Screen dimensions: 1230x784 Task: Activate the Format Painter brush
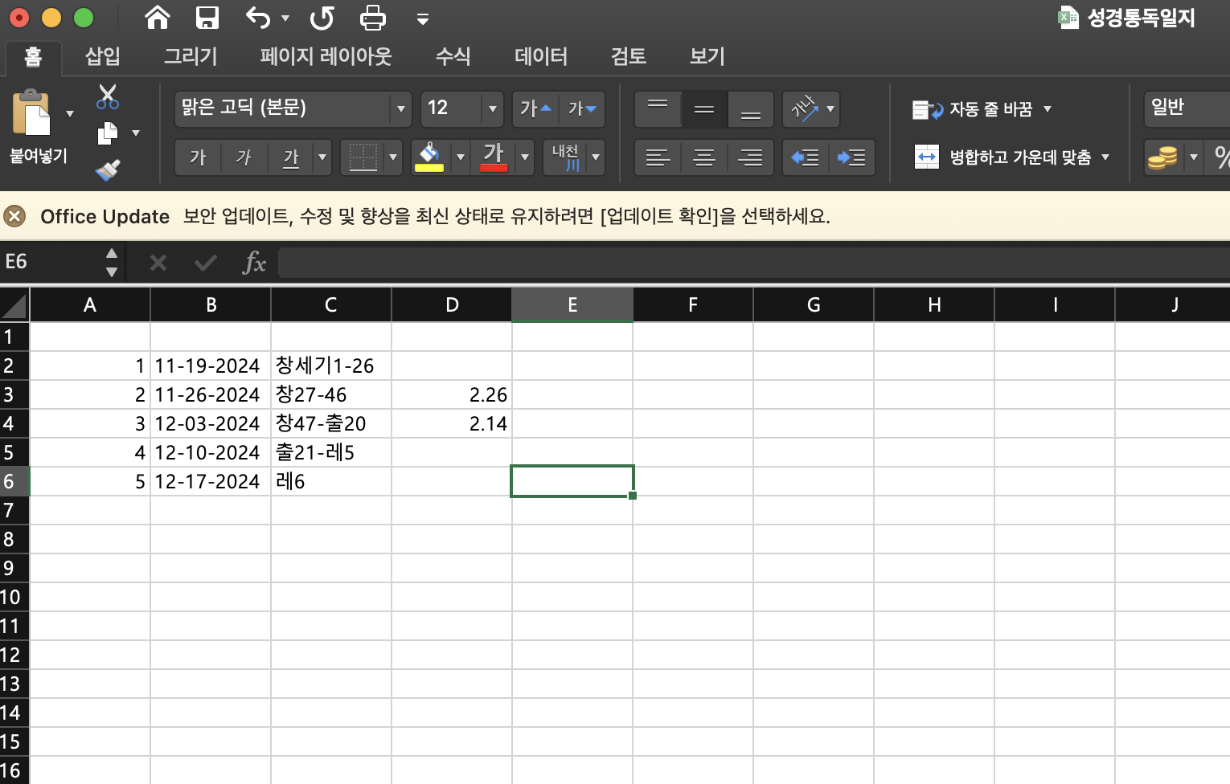107,169
